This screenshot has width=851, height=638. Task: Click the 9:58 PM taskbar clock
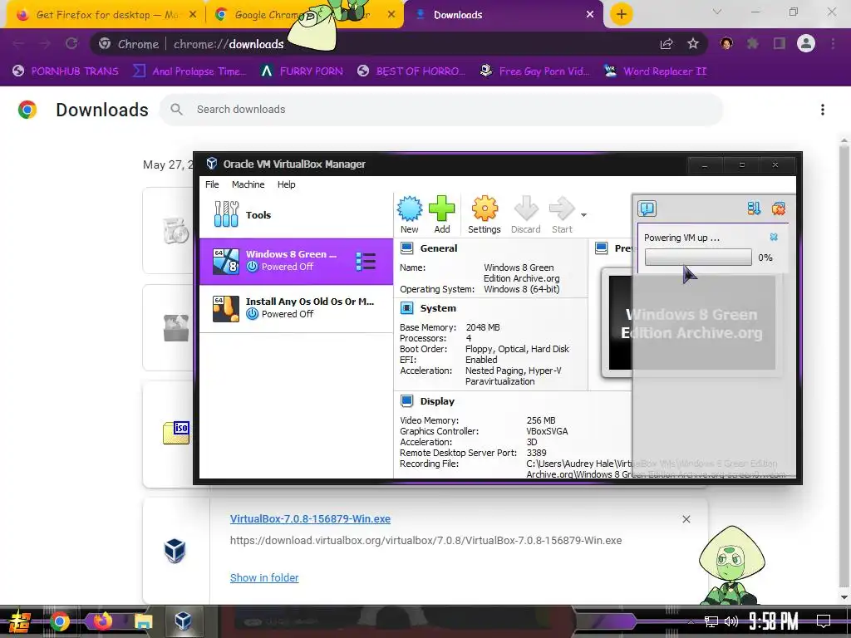tap(773, 621)
